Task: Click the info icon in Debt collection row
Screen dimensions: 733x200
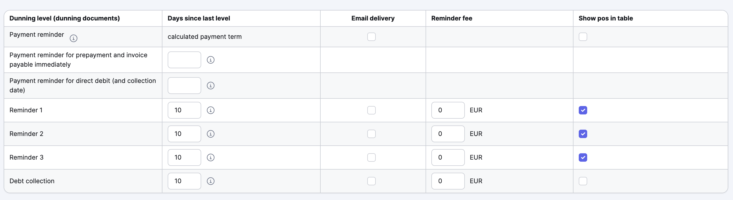Action: [211, 181]
